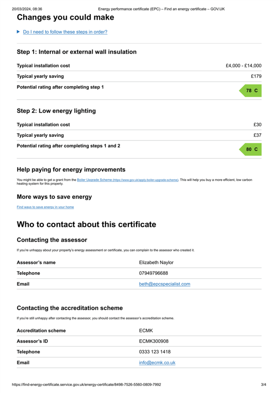Screen dimensions: 278x393
Task: Click the 'Changes you could make' heading
Action: [65, 17]
